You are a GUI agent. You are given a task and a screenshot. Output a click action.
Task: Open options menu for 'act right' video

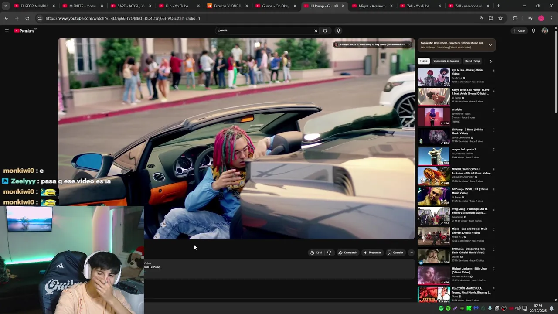click(x=494, y=110)
